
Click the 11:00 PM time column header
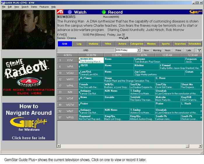coord(117,55)
